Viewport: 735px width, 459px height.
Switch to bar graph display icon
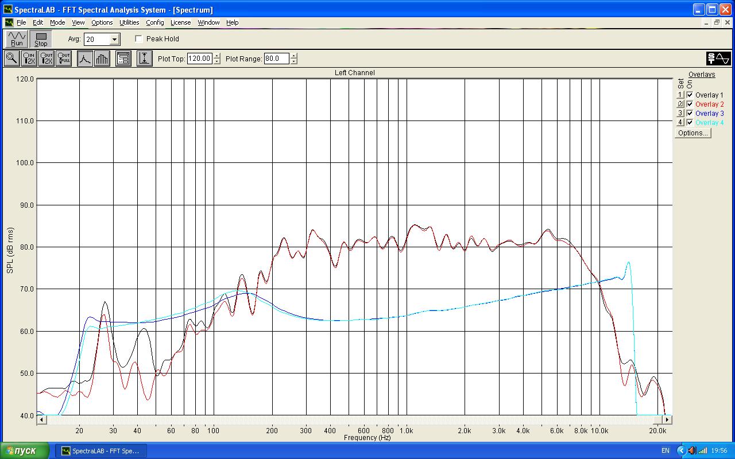click(x=102, y=59)
